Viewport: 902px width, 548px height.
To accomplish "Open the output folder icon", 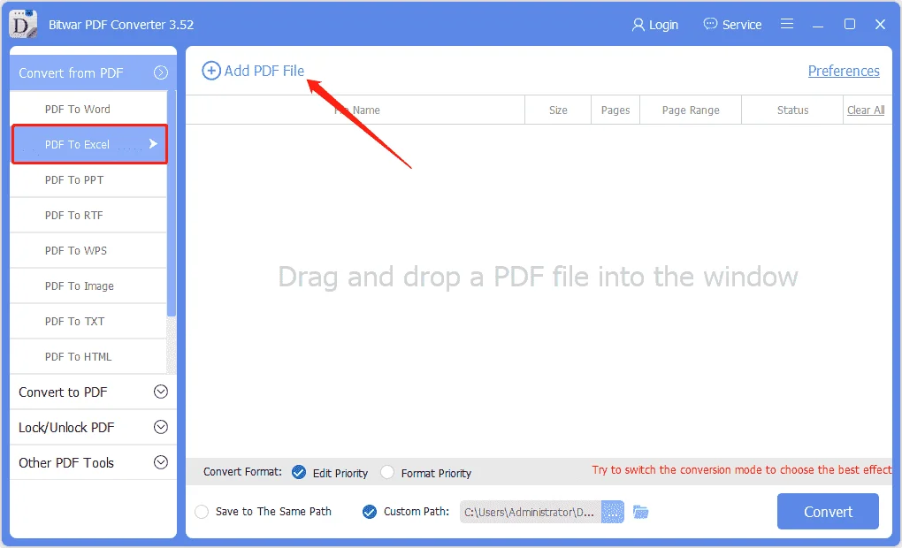I will [x=640, y=512].
